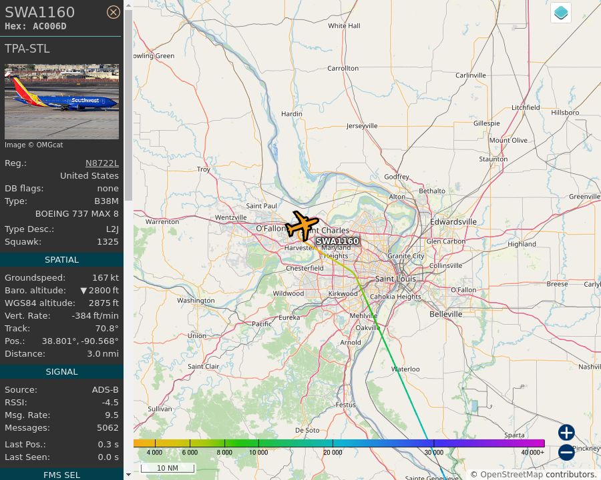This screenshot has width=601, height=480.
Task: Select the TPA-STL route text
Action: [27, 49]
